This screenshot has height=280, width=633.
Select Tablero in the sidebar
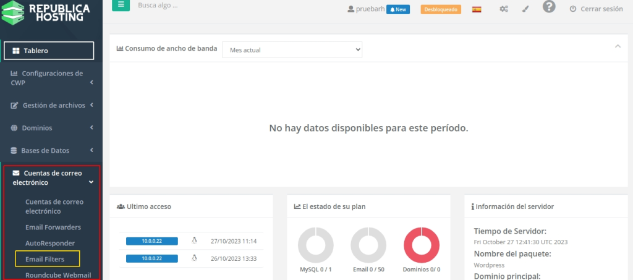(x=49, y=51)
